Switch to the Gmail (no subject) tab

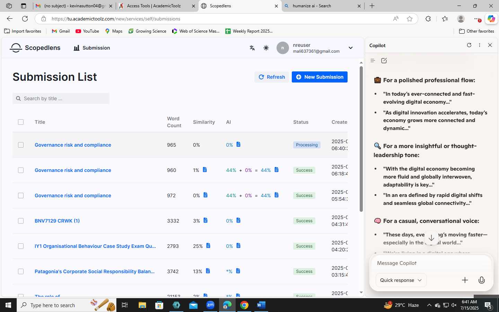point(75,6)
